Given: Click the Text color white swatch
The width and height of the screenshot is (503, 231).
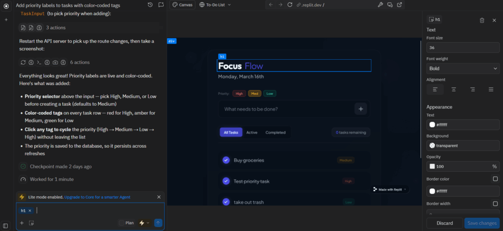Looking at the screenshot, I should click(x=432, y=125).
